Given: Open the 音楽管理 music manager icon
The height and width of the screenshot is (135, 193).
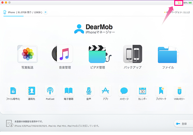Looking at the screenshot, I should click(62, 54).
